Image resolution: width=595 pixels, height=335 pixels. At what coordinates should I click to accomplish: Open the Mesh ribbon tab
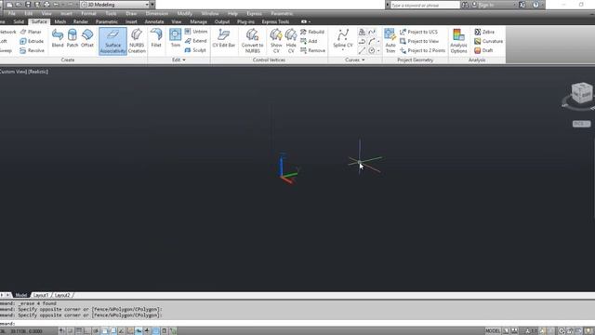point(60,21)
